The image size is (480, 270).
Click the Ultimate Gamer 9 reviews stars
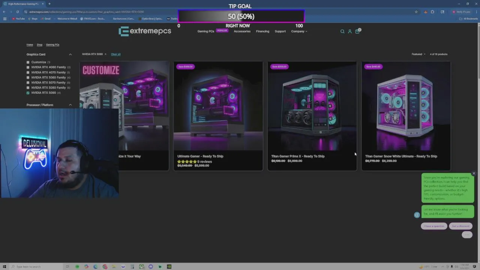[187, 162]
